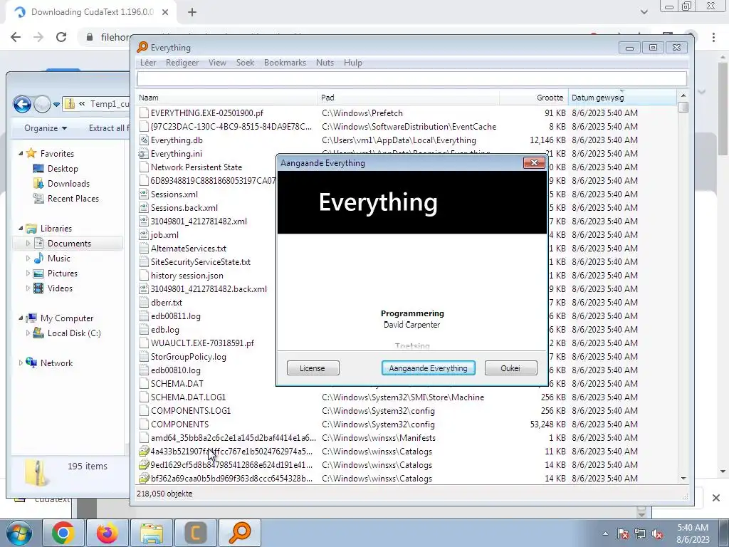This screenshot has height=547, width=729.
Task: Select the SCHEMA.DAT file icon
Action: pyautogui.click(x=144, y=384)
